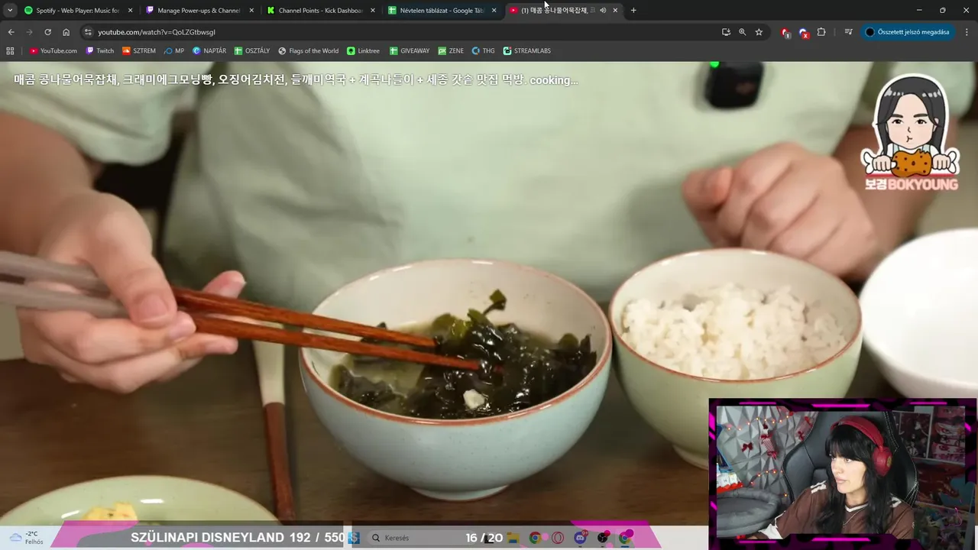Open the apps grid in bookmarks bar
The image size is (978, 550).
pyautogui.click(x=10, y=50)
